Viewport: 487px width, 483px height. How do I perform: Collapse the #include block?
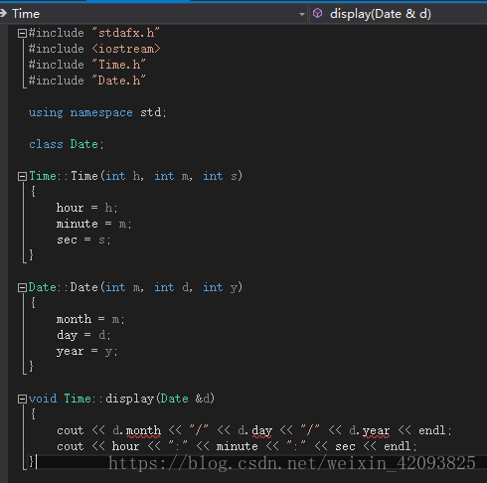point(22,33)
